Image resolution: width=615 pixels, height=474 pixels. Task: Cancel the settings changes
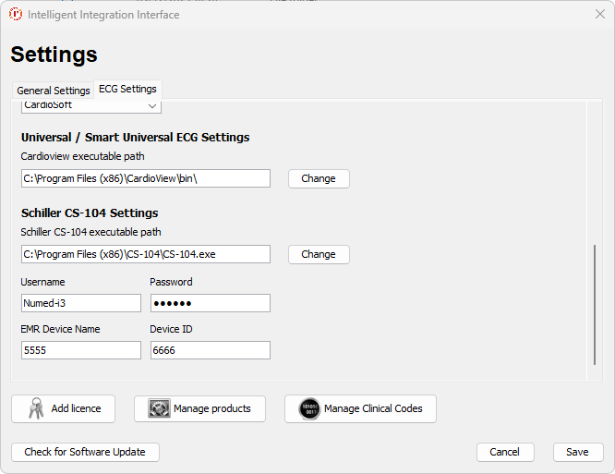coord(504,452)
